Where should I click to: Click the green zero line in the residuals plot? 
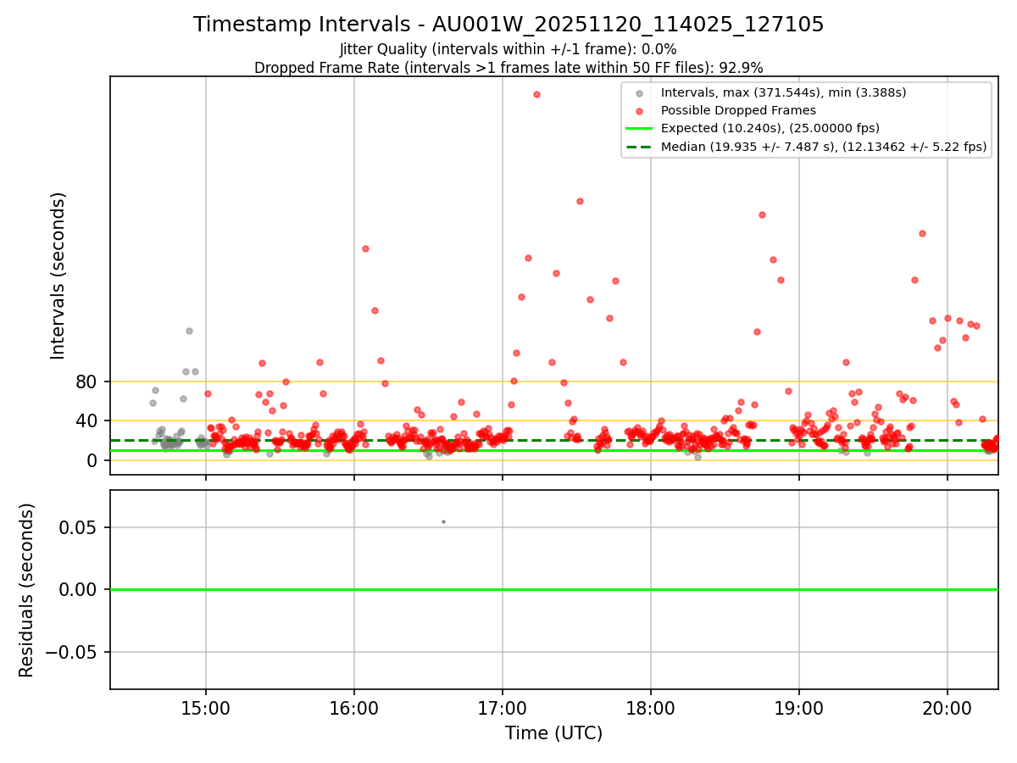tap(553, 589)
